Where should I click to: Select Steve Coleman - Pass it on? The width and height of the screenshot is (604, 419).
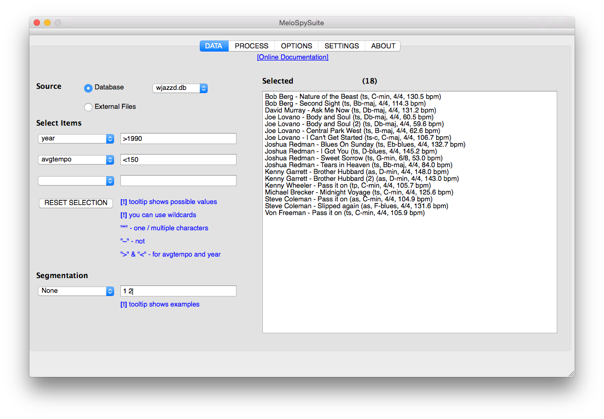pyautogui.click(x=349, y=199)
